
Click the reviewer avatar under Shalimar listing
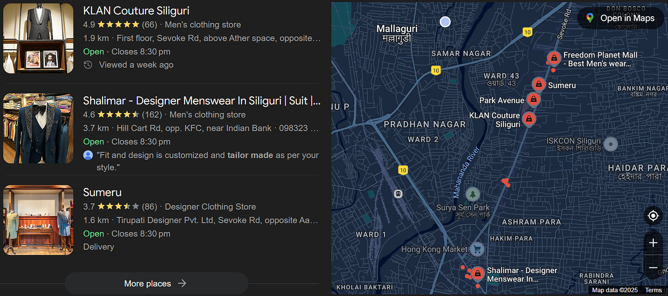pos(88,155)
